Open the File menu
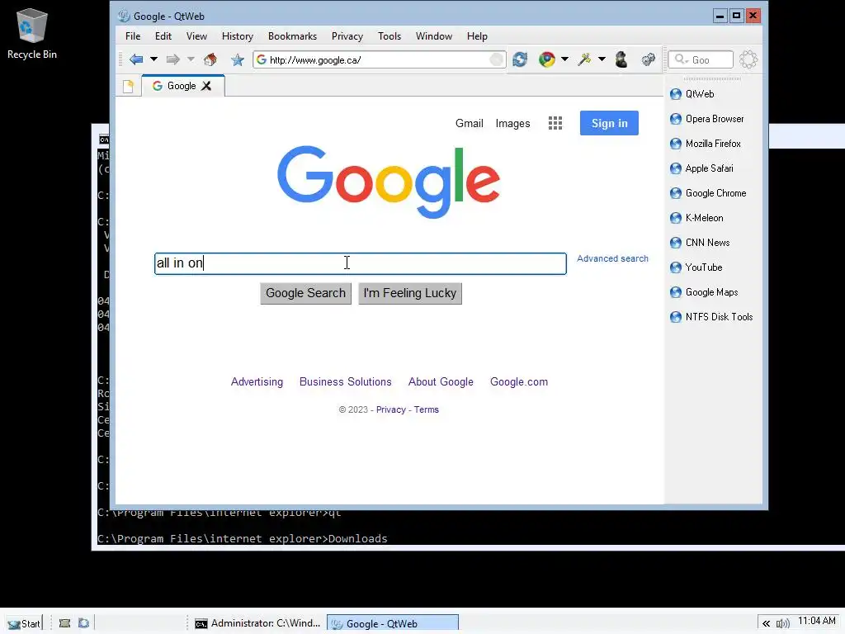 coord(133,36)
